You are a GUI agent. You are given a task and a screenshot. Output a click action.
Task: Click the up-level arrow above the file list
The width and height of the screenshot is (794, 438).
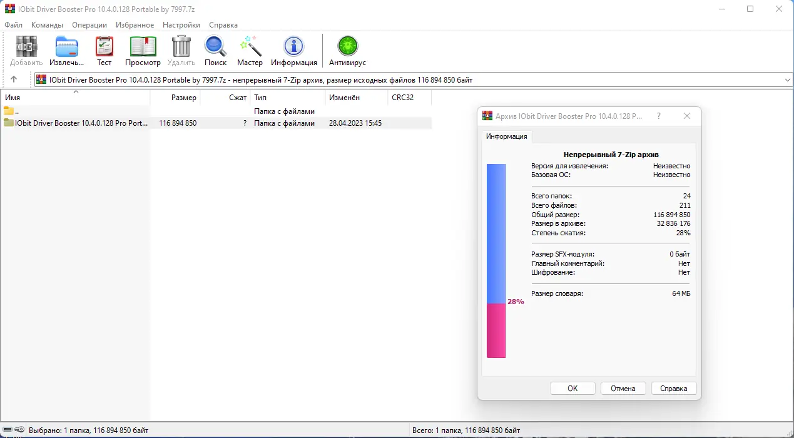pyautogui.click(x=14, y=79)
